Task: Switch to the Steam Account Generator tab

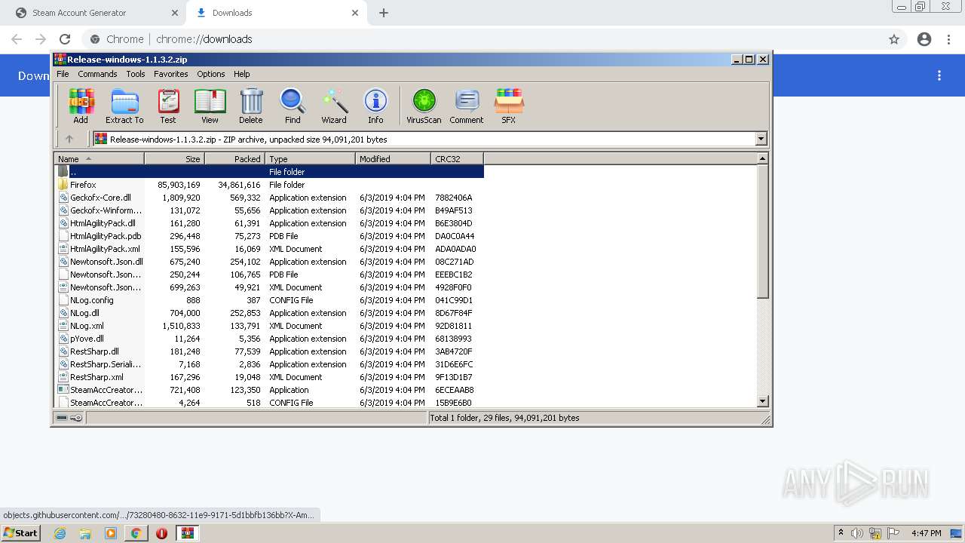Action: pos(93,13)
